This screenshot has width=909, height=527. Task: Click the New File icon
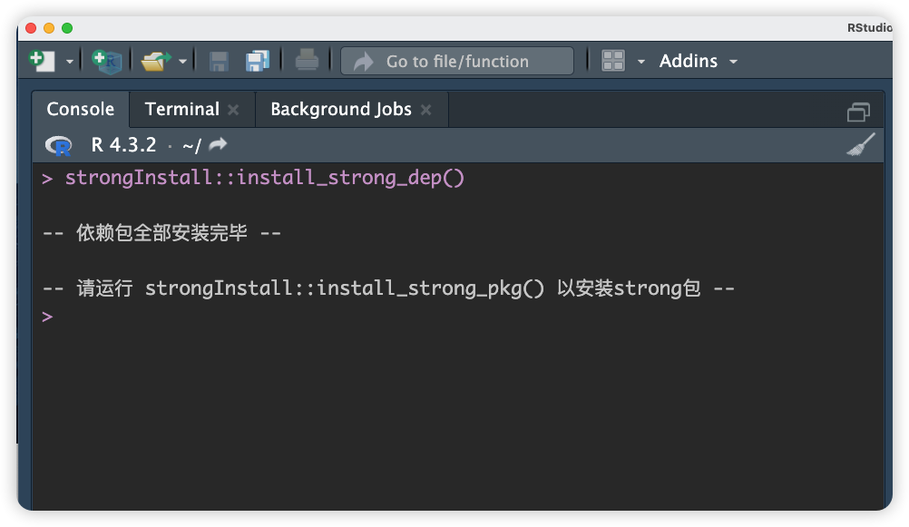[42, 60]
